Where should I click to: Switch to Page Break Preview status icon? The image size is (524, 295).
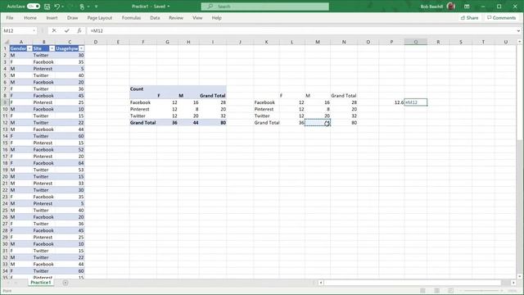coord(450,291)
